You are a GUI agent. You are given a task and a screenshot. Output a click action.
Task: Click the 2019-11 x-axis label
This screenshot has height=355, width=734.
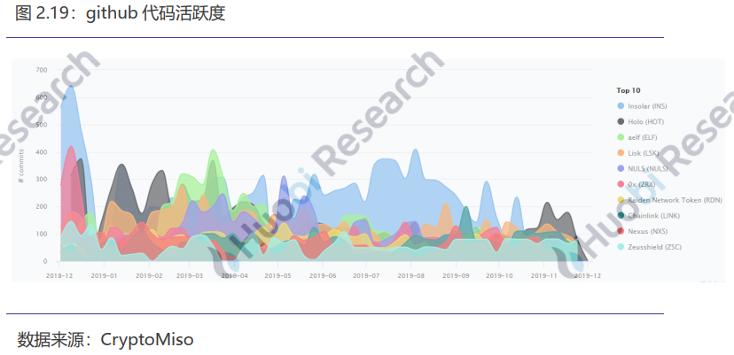coord(544,276)
